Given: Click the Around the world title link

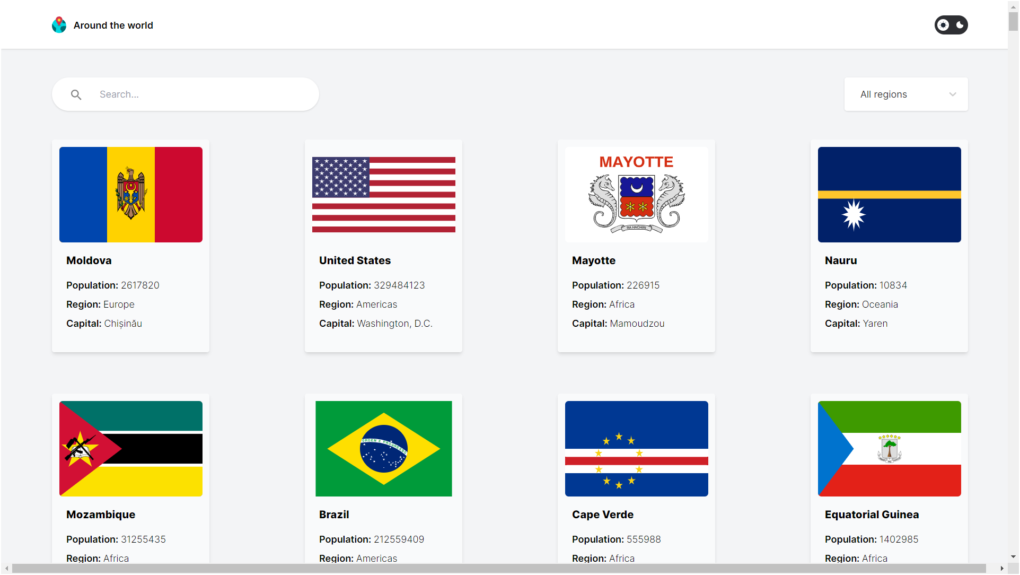Looking at the screenshot, I should tap(113, 25).
